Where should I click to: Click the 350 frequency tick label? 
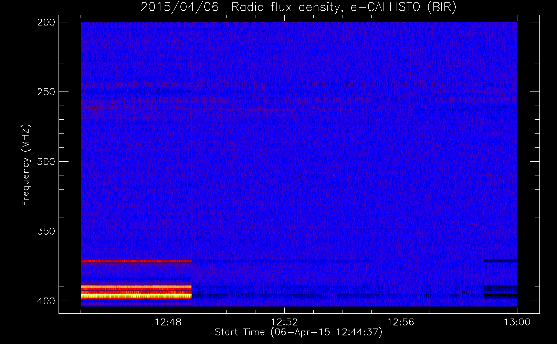[x=46, y=231]
